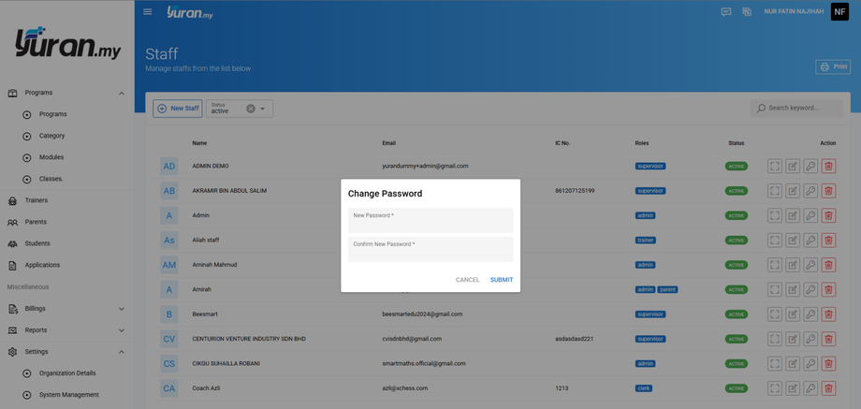The height and width of the screenshot is (409, 861).
Task: Expand the Reports sidebar section
Action: point(122,330)
